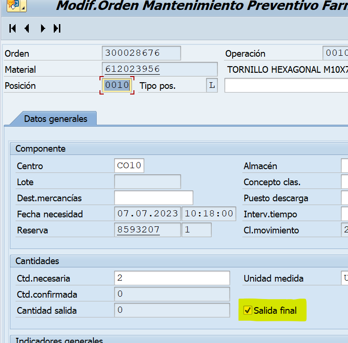This screenshot has height=343, width=348.
Task: Click the Unidad medida field
Action: [344, 278]
